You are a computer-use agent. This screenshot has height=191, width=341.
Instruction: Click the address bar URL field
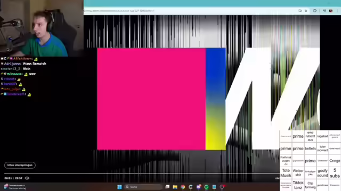pyautogui.click(x=189, y=11)
